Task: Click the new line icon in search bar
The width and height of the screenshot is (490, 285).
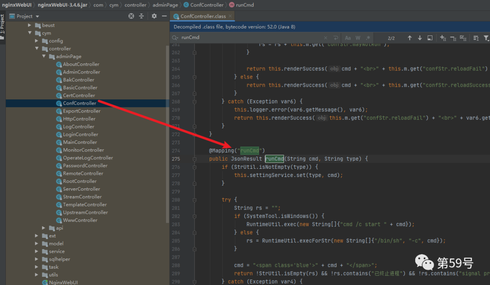Action: coord(336,38)
